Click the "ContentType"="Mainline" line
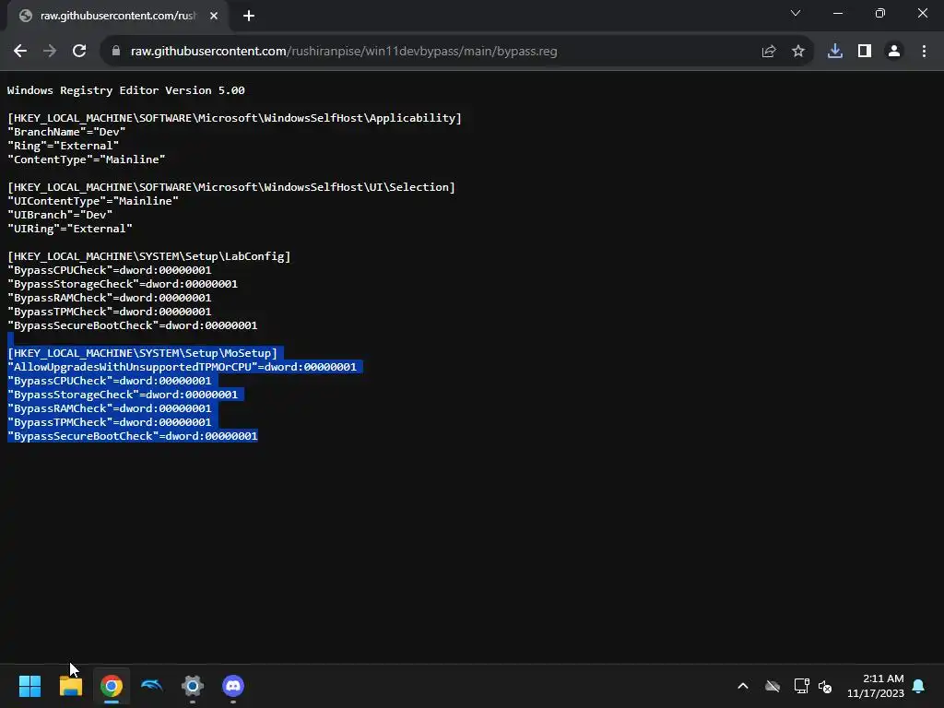Image resolution: width=944 pixels, height=708 pixels. pos(86,159)
